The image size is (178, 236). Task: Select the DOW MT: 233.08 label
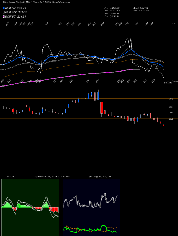[16, 12]
